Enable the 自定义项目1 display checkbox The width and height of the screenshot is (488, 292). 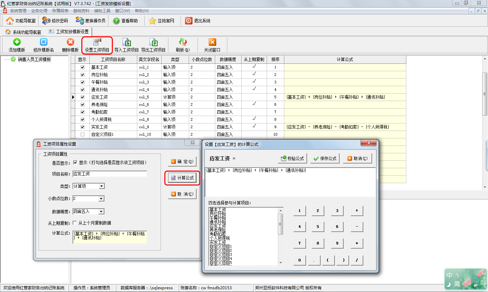click(82, 134)
